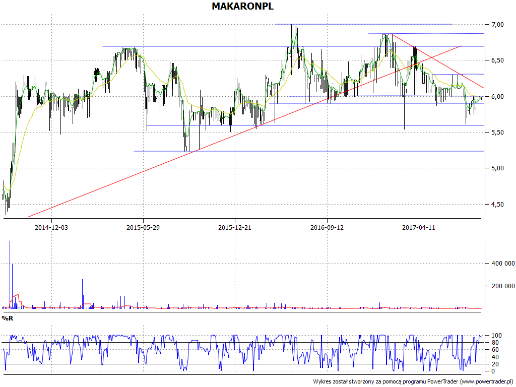Image resolution: width=516 pixels, height=387 pixels.
Task: Click the 20 level on %R axis
Action: (x=495, y=364)
